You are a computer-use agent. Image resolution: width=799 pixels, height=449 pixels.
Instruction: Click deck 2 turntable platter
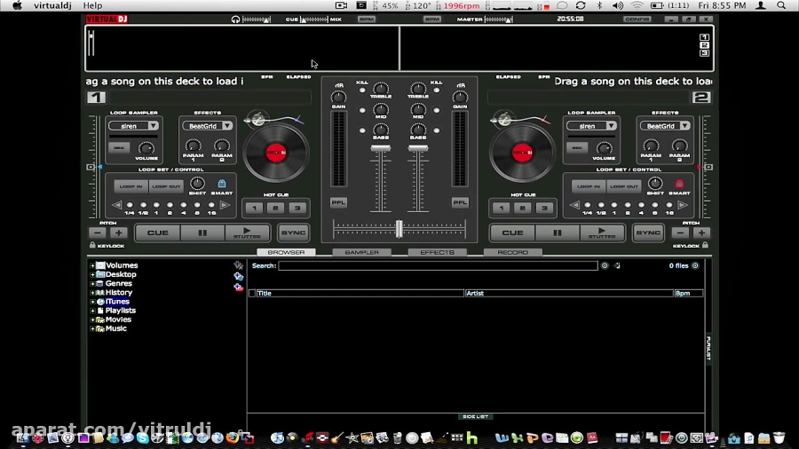(522, 153)
